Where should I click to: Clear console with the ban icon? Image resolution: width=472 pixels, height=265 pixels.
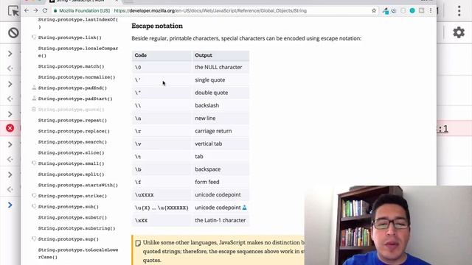pos(13,32)
